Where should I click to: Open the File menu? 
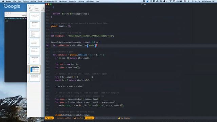tap(15, 1)
